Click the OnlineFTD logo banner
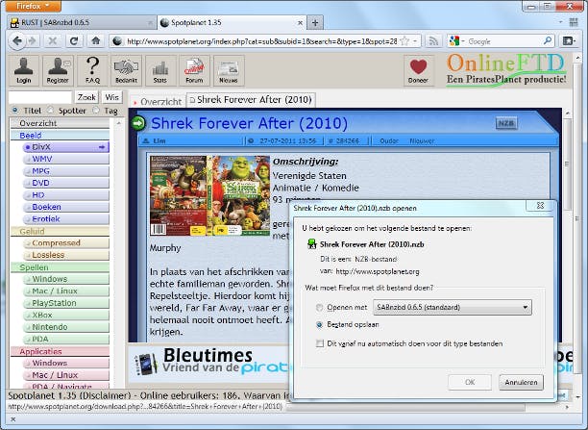 tap(506, 69)
